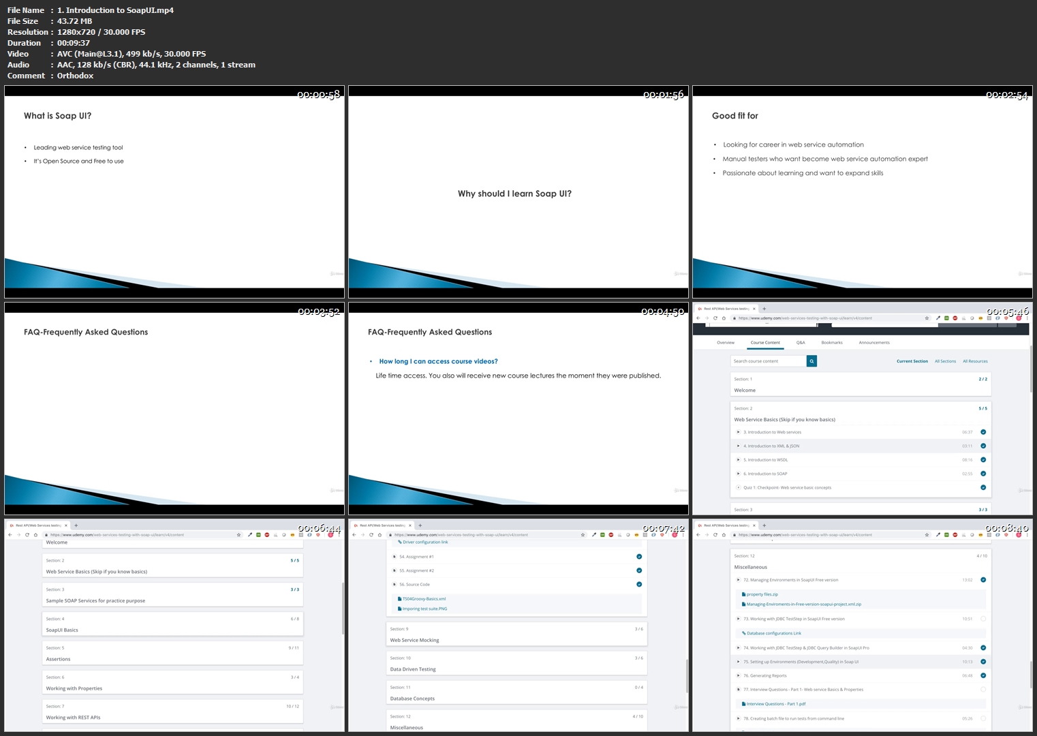The height and width of the screenshot is (736, 1037).
Task: Switch to the Q&A tab
Action: coord(801,343)
